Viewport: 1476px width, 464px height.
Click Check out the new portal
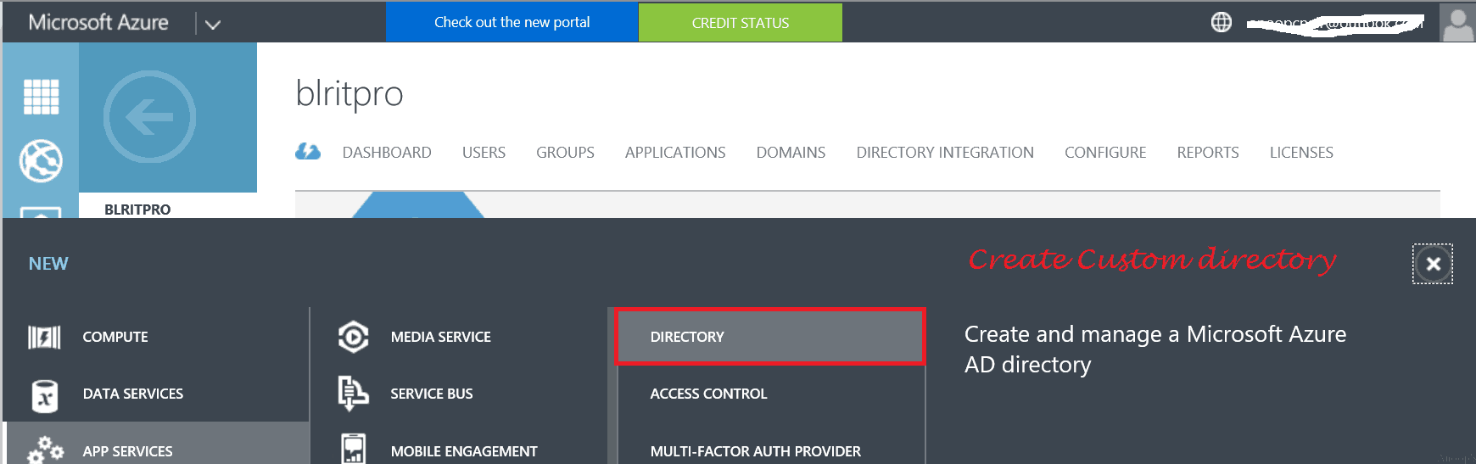pos(512,22)
